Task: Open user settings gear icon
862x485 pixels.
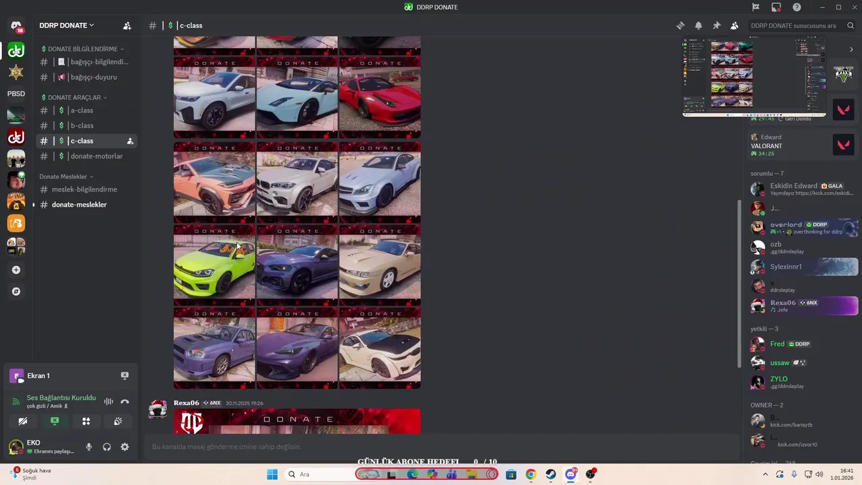Action: point(125,447)
